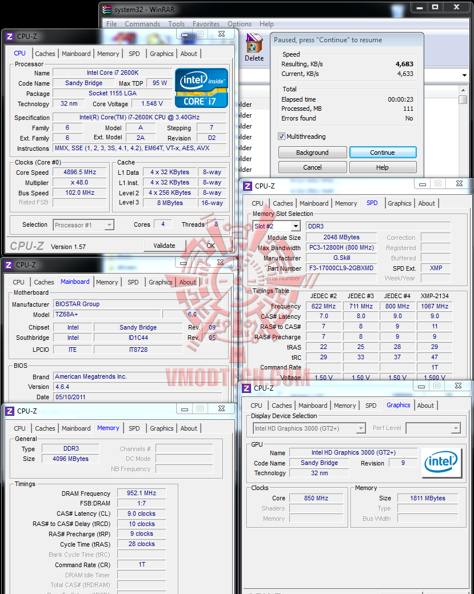Expand the Intel HD Graphics 3000 device dropdown
This screenshot has height=594, width=474.
361,428
